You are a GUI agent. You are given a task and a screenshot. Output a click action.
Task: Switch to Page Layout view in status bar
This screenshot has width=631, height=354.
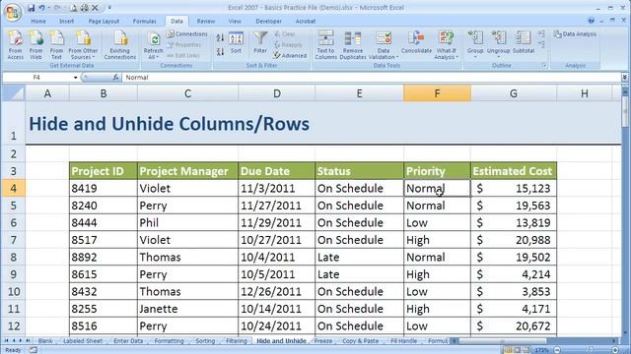click(517, 350)
